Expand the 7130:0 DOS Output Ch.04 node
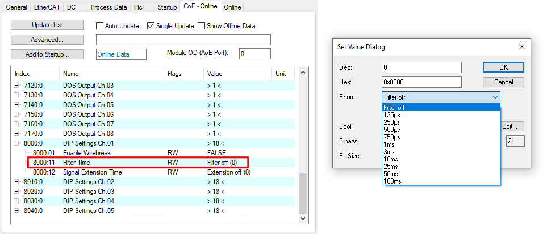The height and width of the screenshot is (234, 543). click(x=16, y=95)
